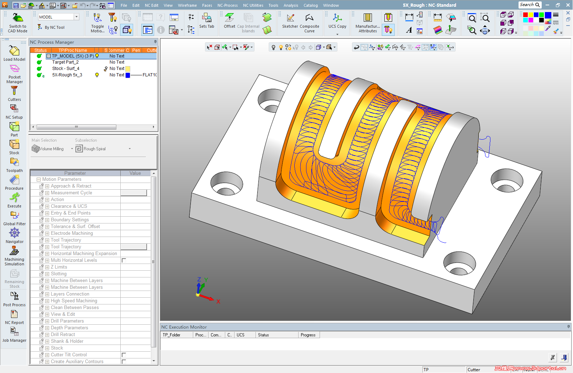Open the NC-Process menu
The height and width of the screenshot is (373, 573).
(x=227, y=5)
